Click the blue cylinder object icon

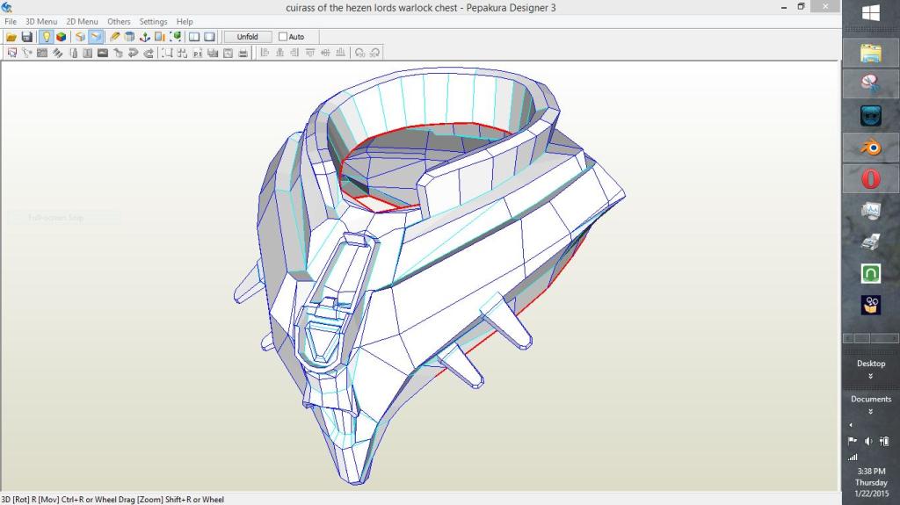130,37
